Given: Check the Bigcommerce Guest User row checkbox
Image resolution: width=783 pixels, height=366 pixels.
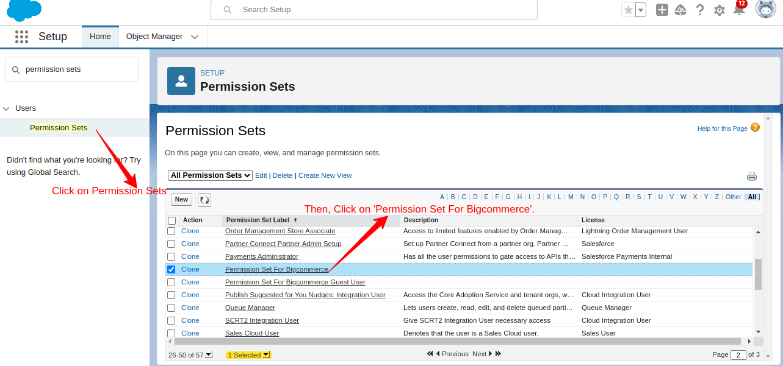Looking at the screenshot, I should click(x=171, y=283).
